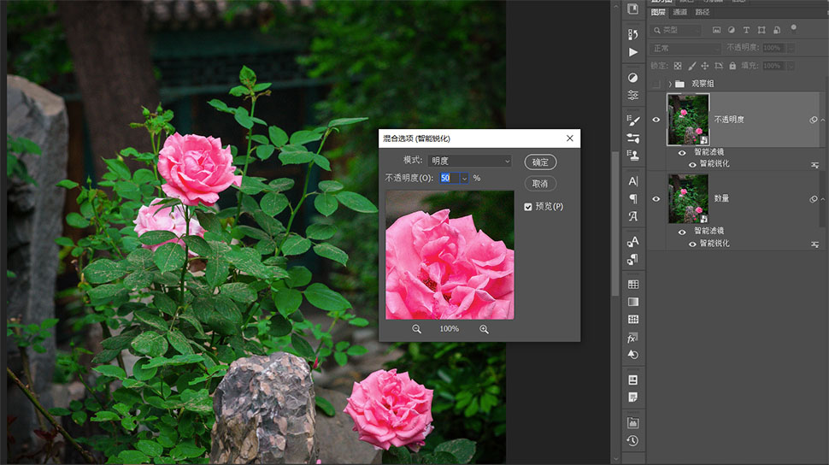Open the Actions panel play icon
Screen dimensions: 829x465
632,52
